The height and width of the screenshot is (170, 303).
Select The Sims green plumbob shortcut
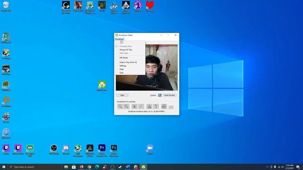pyautogui.click(x=90, y=8)
